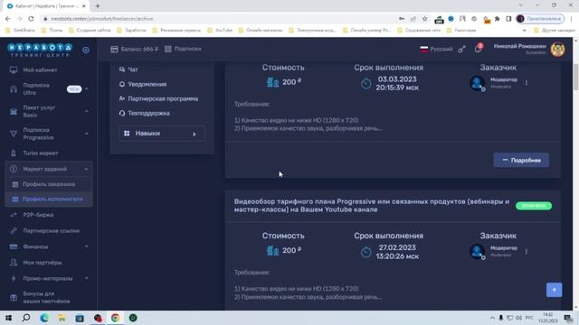Click clock icon next to 03.03.2023
579x325 pixels.
point(365,83)
